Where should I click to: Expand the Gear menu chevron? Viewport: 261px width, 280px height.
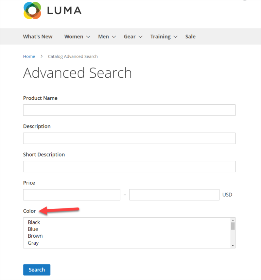[x=140, y=37]
